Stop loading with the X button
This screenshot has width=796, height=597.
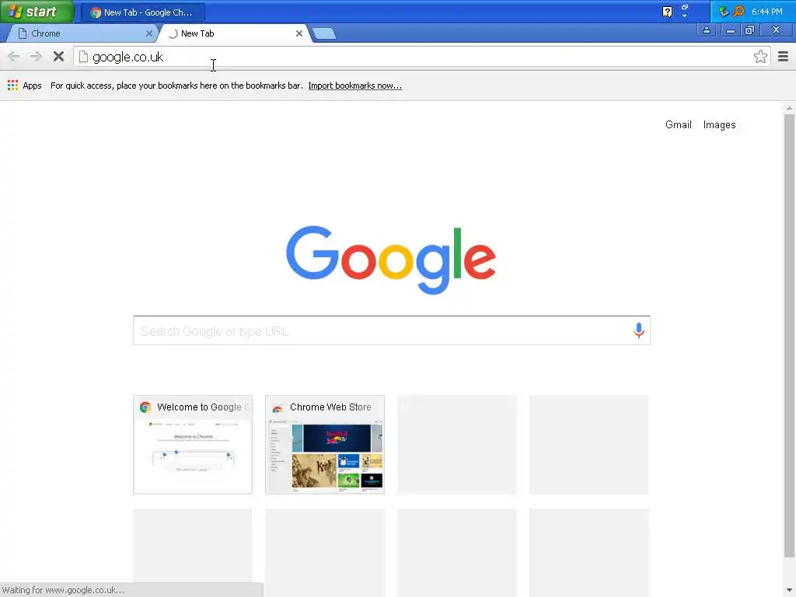coord(58,56)
